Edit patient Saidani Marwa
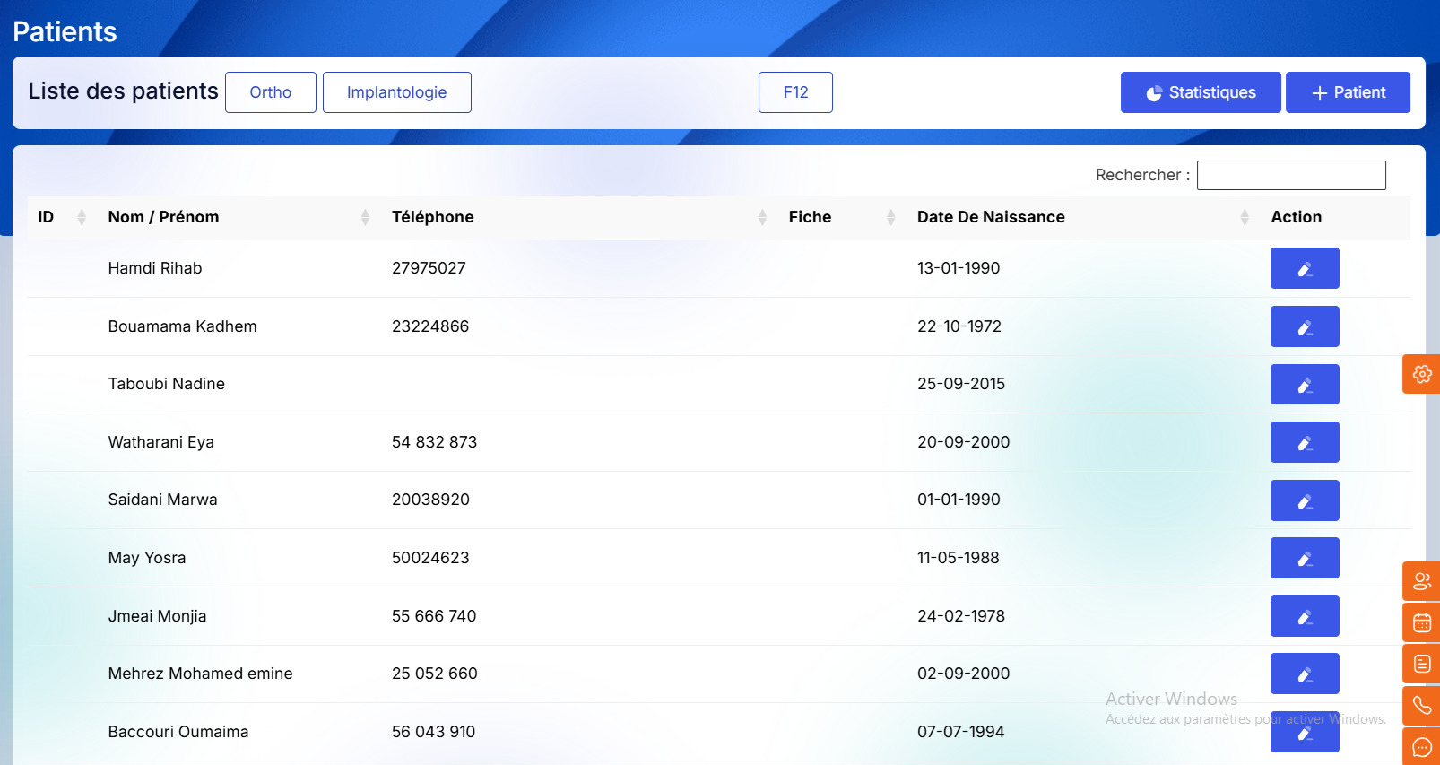 [x=1304, y=500]
